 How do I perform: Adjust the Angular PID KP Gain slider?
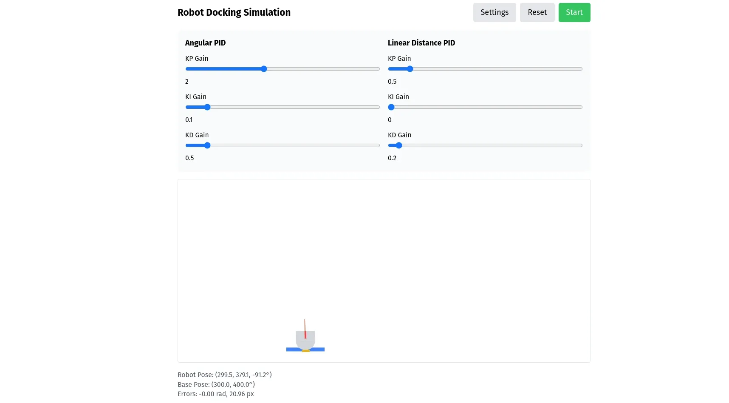pyautogui.click(x=263, y=69)
